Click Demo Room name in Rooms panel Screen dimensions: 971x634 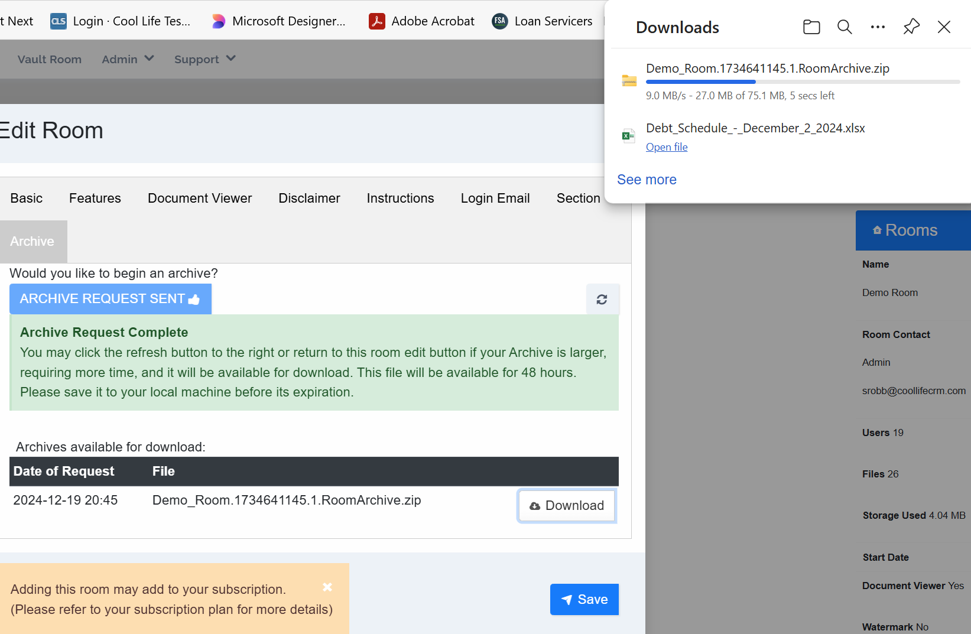tap(890, 292)
